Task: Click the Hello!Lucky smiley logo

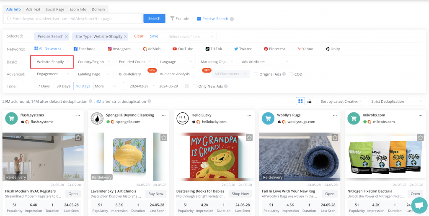Action: (x=183, y=118)
